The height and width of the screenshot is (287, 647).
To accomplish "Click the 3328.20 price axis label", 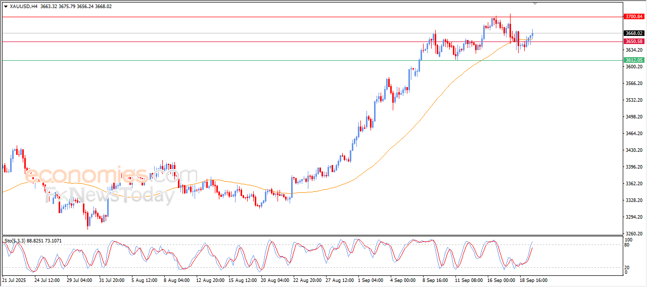I will point(633,200).
